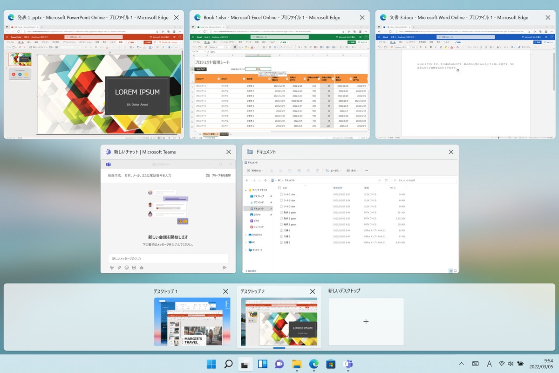This screenshot has width=559, height=373.
Task: Close the 発表 1 .pptx PowerPoint window
Action: 176,17
